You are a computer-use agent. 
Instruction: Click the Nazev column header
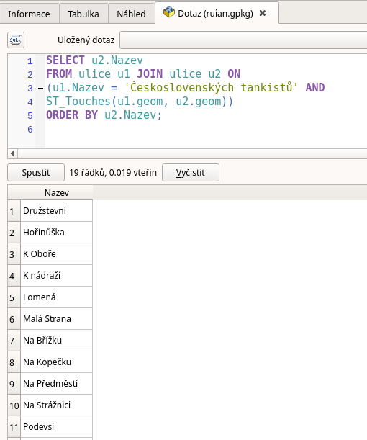(x=56, y=192)
